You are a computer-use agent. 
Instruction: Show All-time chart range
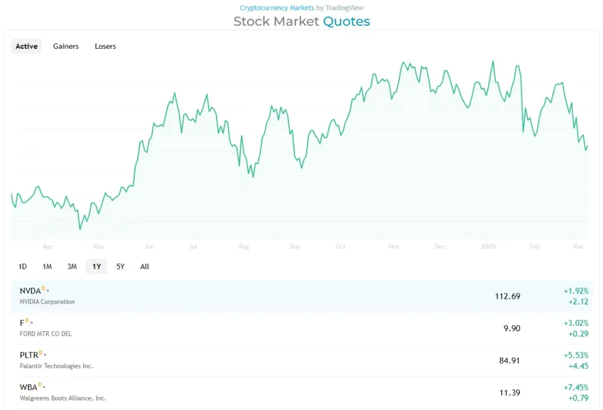pos(145,266)
